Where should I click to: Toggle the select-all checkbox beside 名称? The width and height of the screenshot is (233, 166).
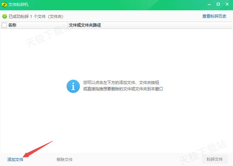[4, 25]
